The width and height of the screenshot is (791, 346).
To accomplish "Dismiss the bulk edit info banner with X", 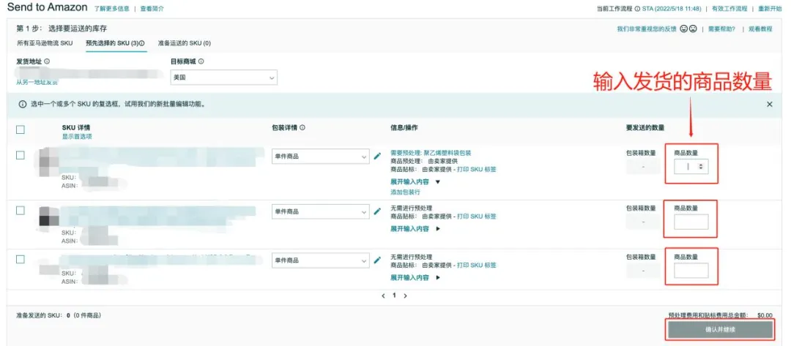I will (x=769, y=105).
